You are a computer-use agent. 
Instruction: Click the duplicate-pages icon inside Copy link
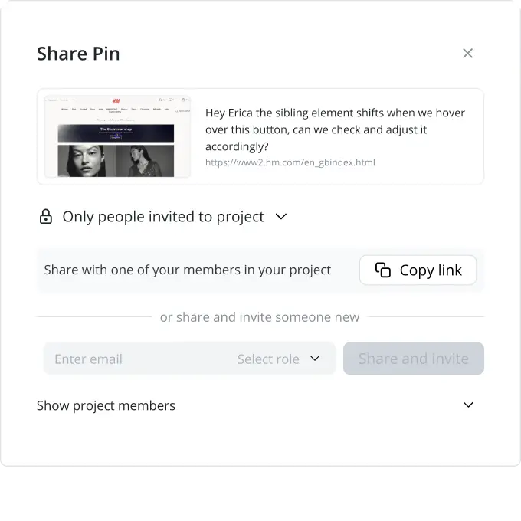tap(383, 270)
